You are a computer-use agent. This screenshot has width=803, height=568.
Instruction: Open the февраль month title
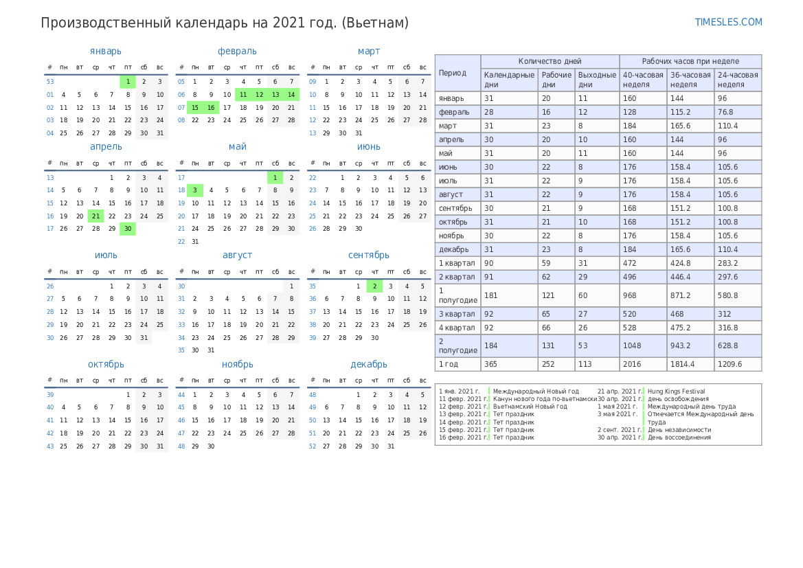pyautogui.click(x=237, y=51)
